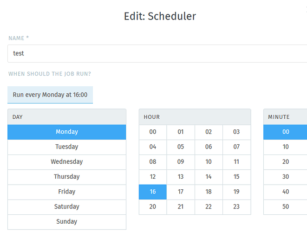The width and height of the screenshot is (307, 232).
Task: Select hour 23 in the Hour grid
Action: (x=236, y=207)
